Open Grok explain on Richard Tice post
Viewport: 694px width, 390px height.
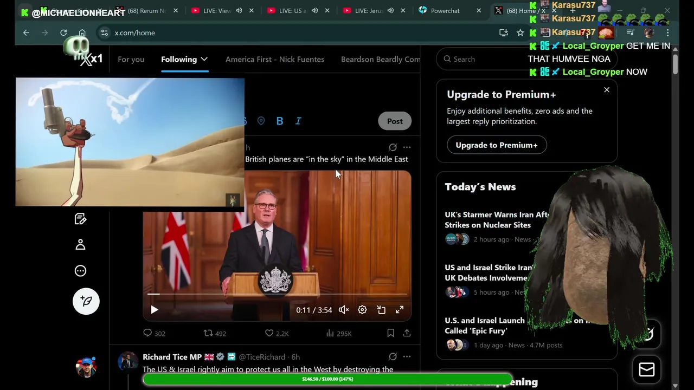[393, 356]
